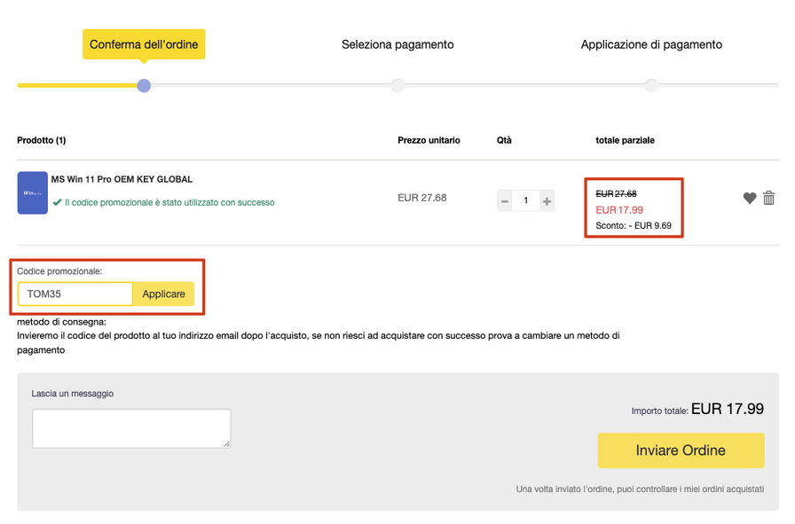The width and height of the screenshot is (795, 524).
Task: Increase quantity with the plus button
Action: coord(547,201)
